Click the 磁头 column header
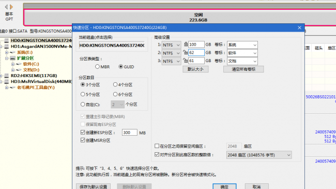Screen dimensions: 336x189 point(318,48)
